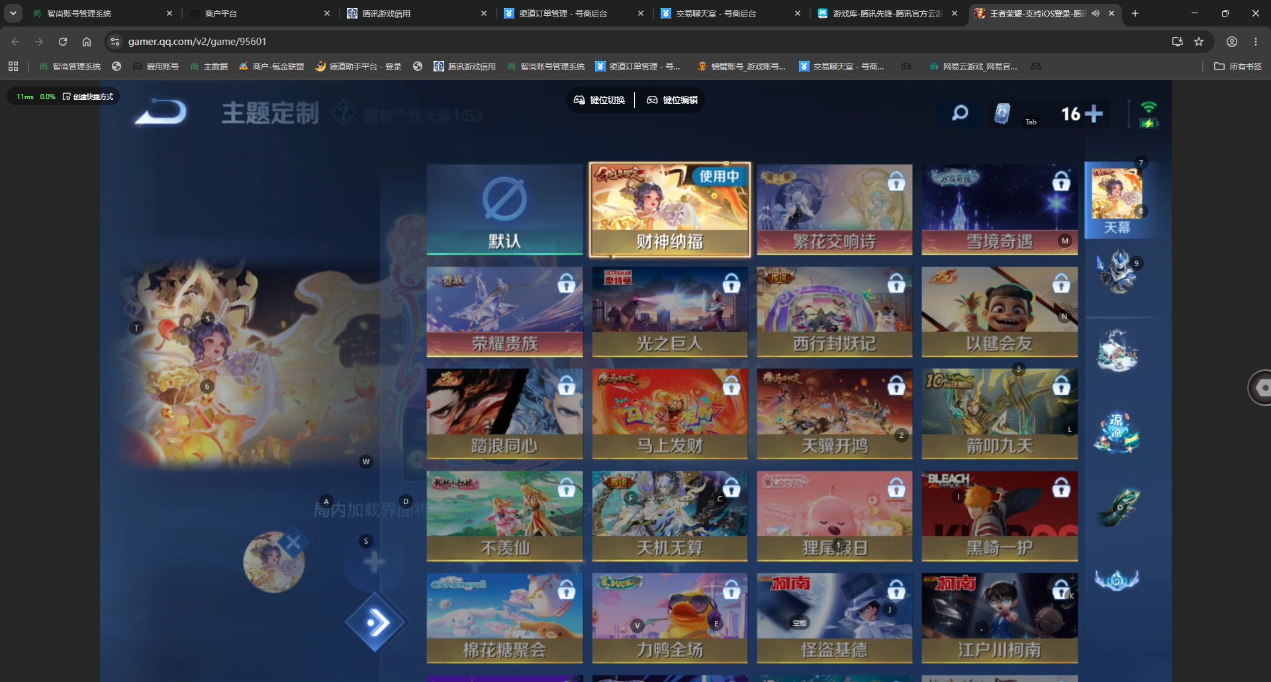Open the browser profile icon
The height and width of the screenshot is (682, 1271).
point(1232,42)
